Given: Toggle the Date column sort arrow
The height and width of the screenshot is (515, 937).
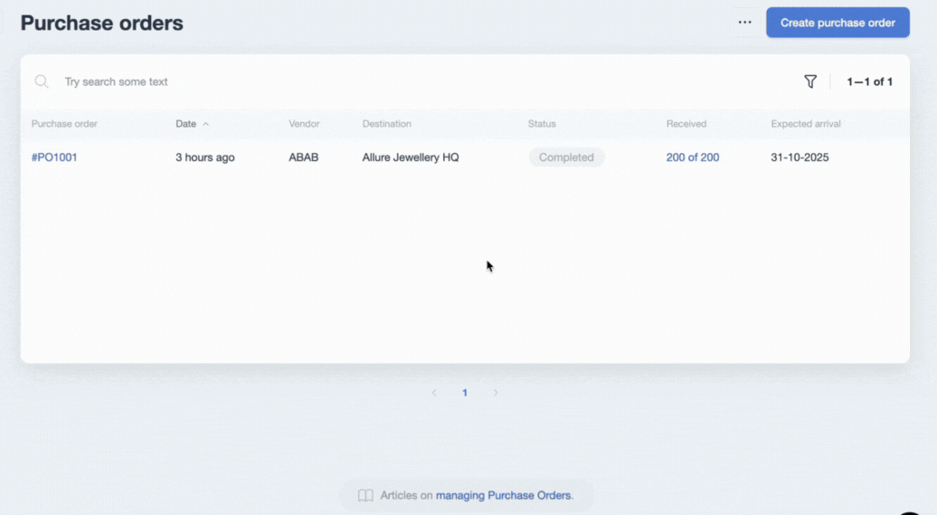Looking at the screenshot, I should [206, 124].
